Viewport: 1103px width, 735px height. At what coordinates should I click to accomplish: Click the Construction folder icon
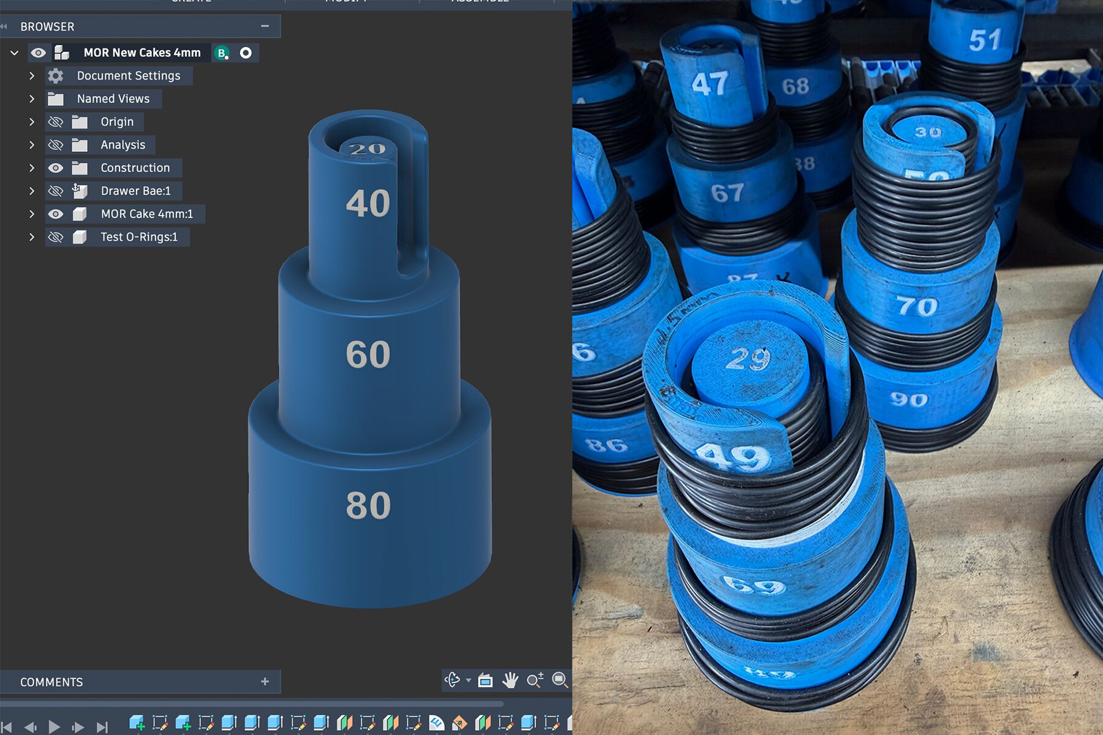click(80, 168)
